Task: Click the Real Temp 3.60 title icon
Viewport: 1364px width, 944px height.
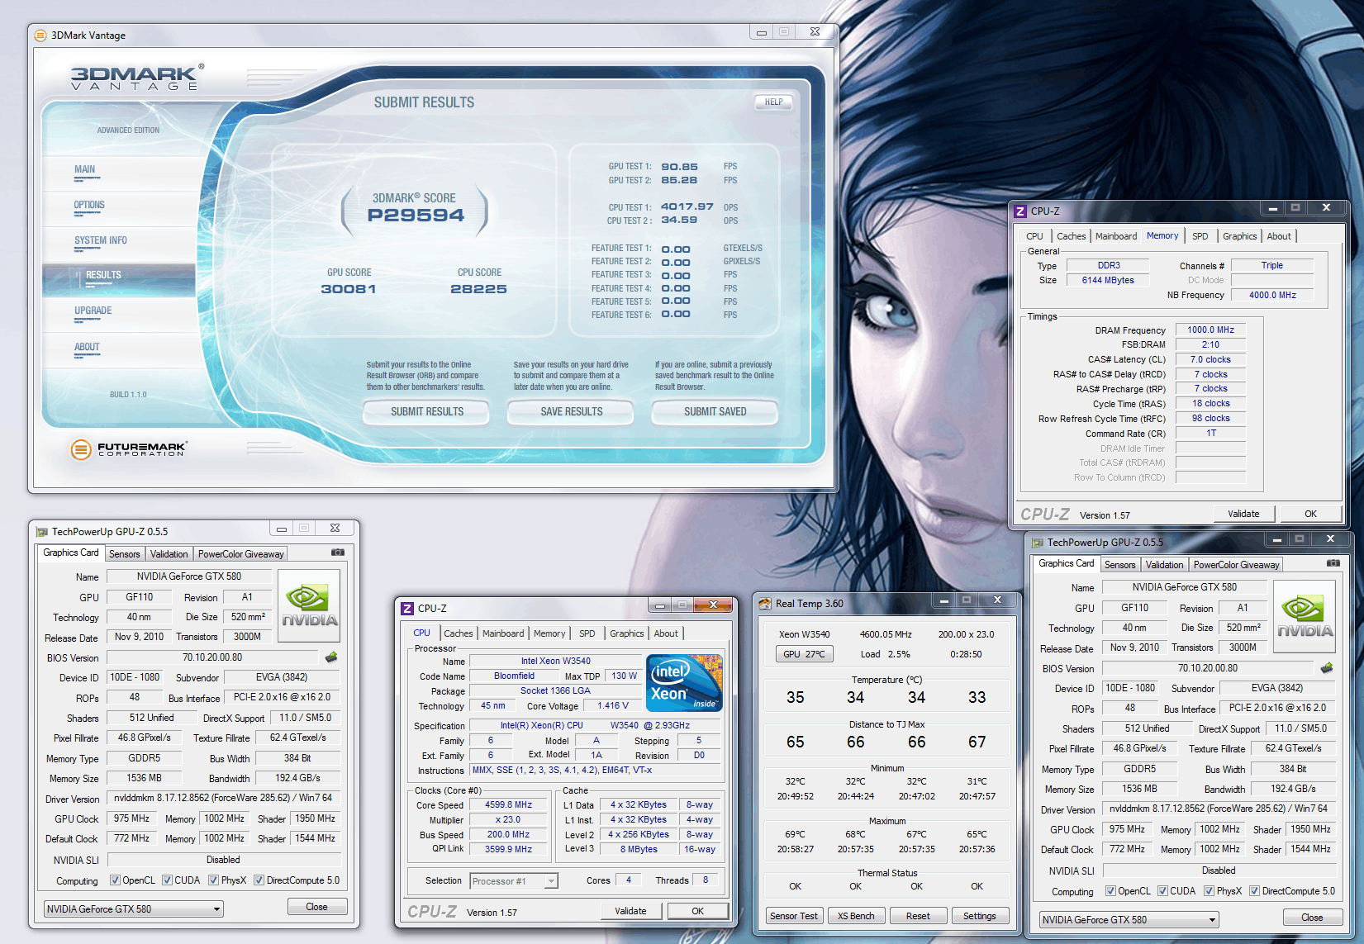Action: (765, 603)
